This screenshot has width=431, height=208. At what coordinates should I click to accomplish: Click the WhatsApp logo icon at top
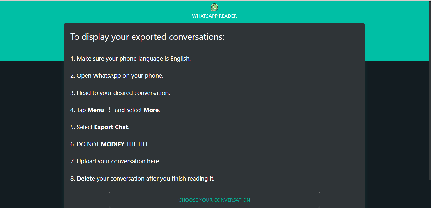coord(214,7)
